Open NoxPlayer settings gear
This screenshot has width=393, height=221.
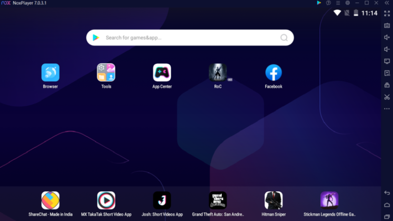(347, 3)
